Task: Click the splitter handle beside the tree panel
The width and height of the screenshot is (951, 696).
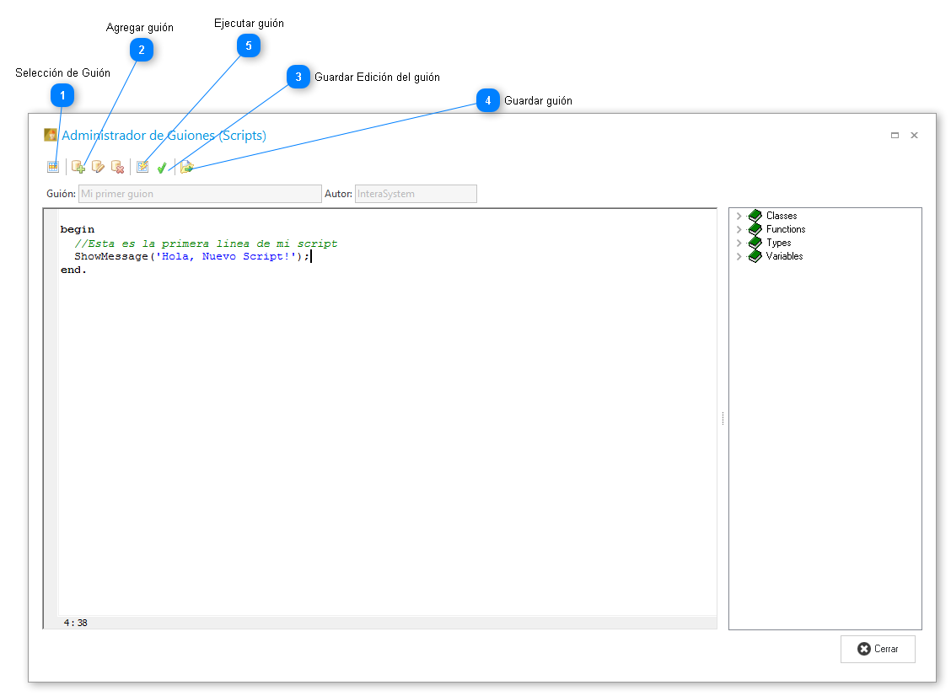Action: (x=723, y=418)
